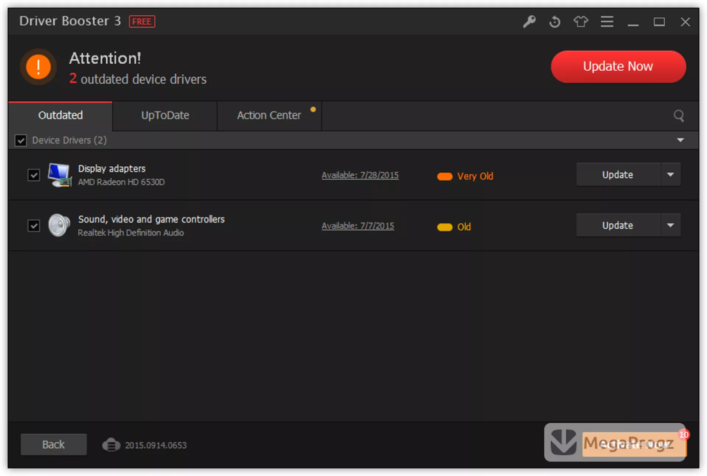The image size is (707, 476).
Task: Open the Realtek audio Update dropdown arrow
Action: [x=671, y=225]
